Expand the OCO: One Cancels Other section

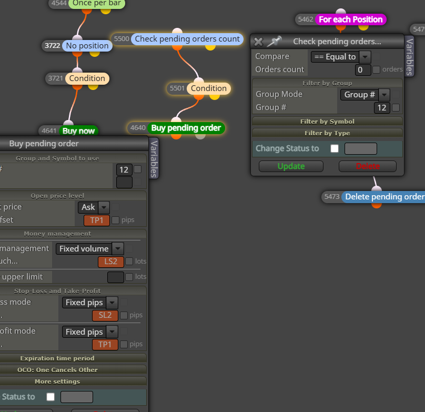[73, 370]
